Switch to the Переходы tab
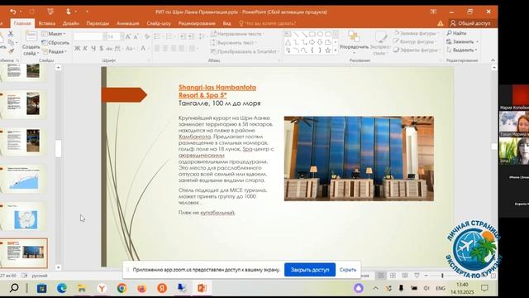 coord(98,23)
